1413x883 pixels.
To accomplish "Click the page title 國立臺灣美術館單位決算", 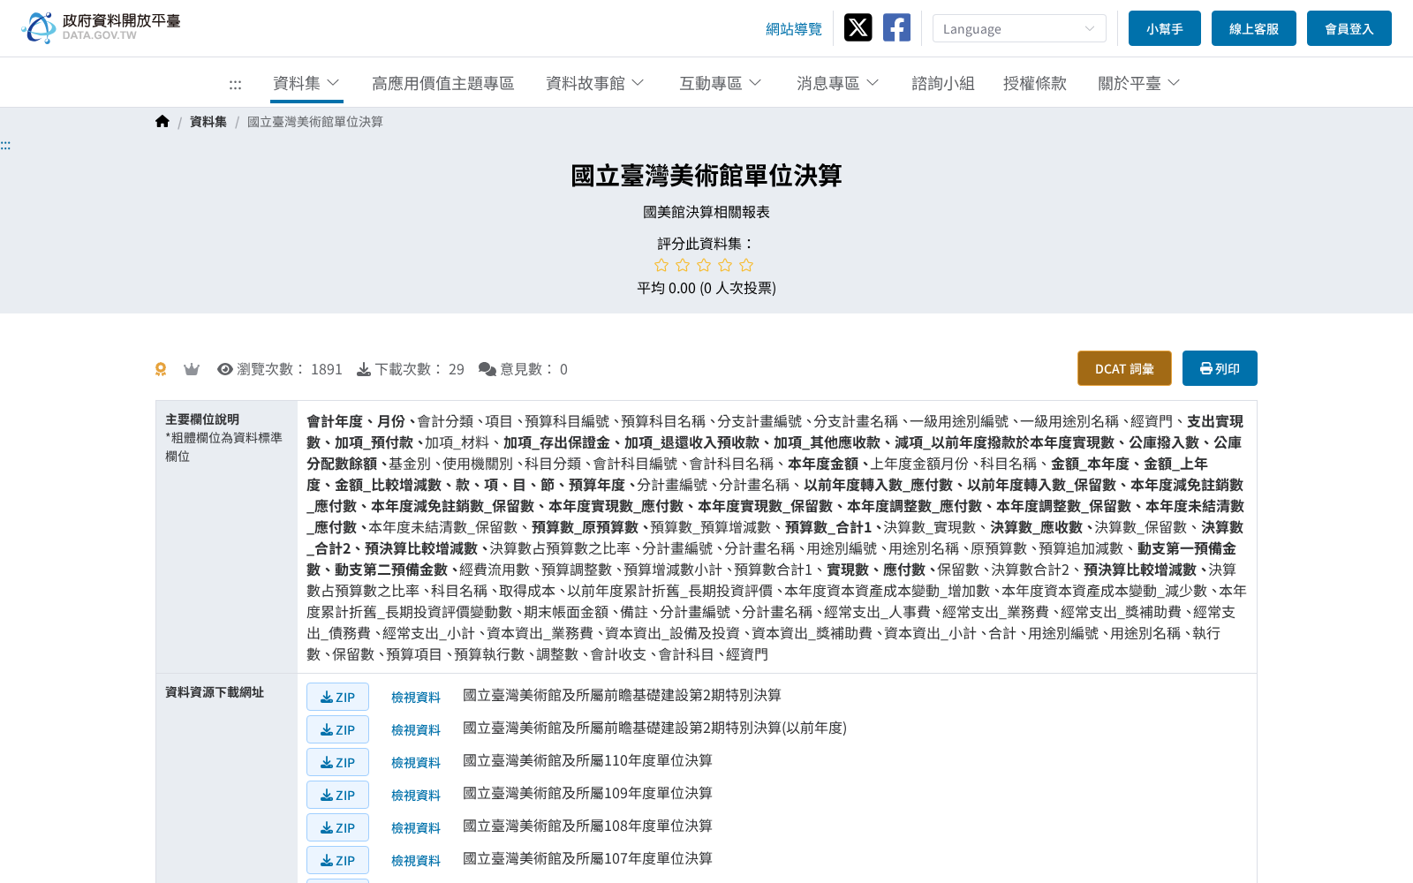I will pyautogui.click(x=706, y=176).
